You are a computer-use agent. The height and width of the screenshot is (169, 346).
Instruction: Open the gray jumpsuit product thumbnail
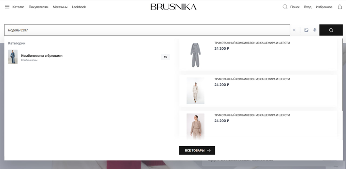point(195,55)
